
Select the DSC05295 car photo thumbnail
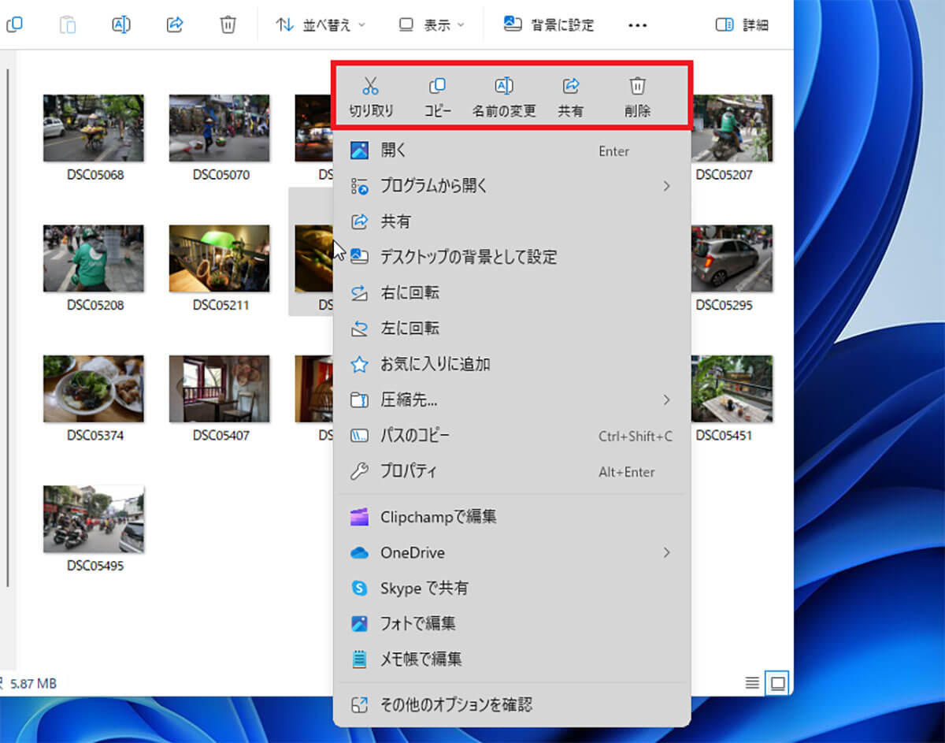click(x=732, y=258)
